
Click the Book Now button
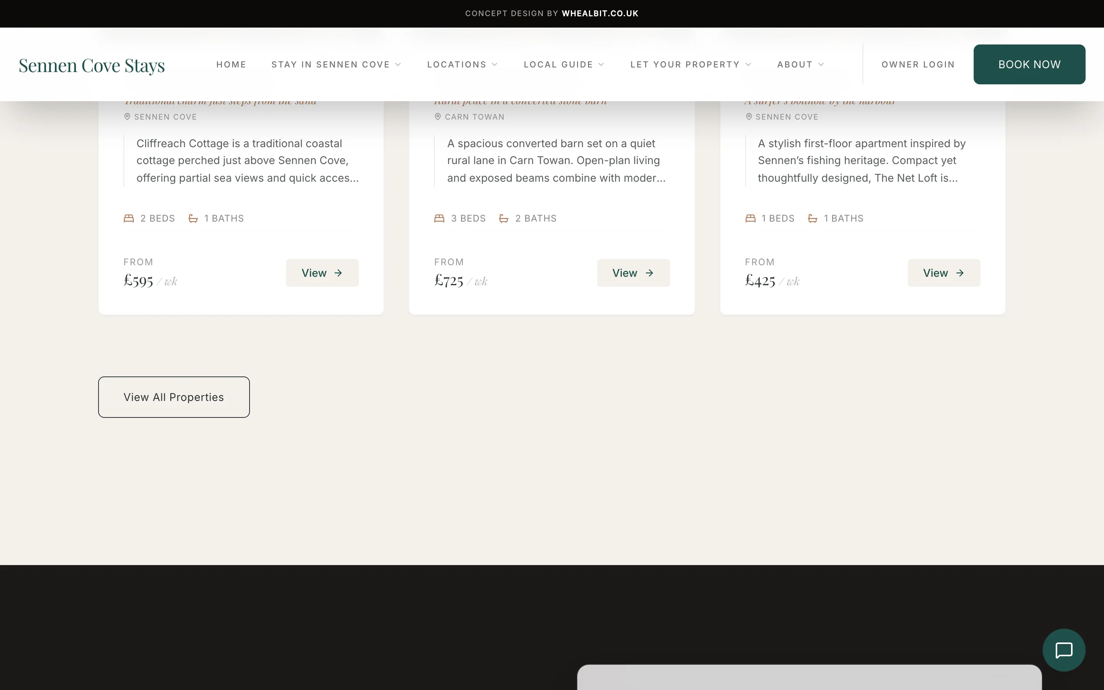tap(1029, 64)
